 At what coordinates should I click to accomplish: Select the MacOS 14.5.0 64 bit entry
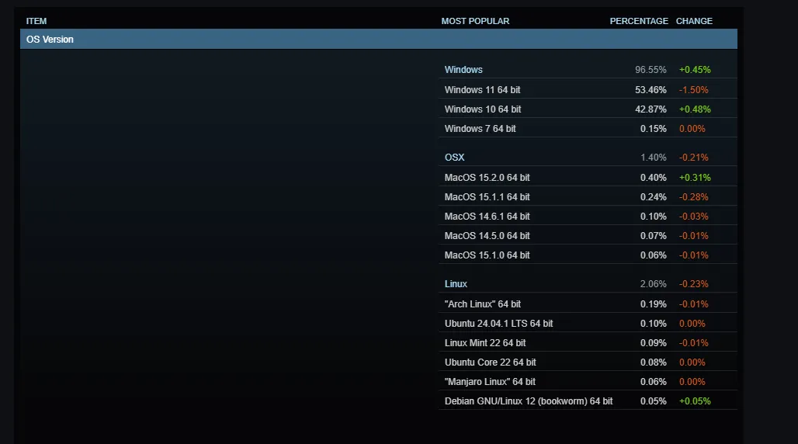487,236
